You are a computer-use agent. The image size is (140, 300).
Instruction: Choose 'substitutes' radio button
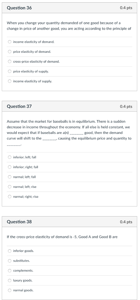10,260
